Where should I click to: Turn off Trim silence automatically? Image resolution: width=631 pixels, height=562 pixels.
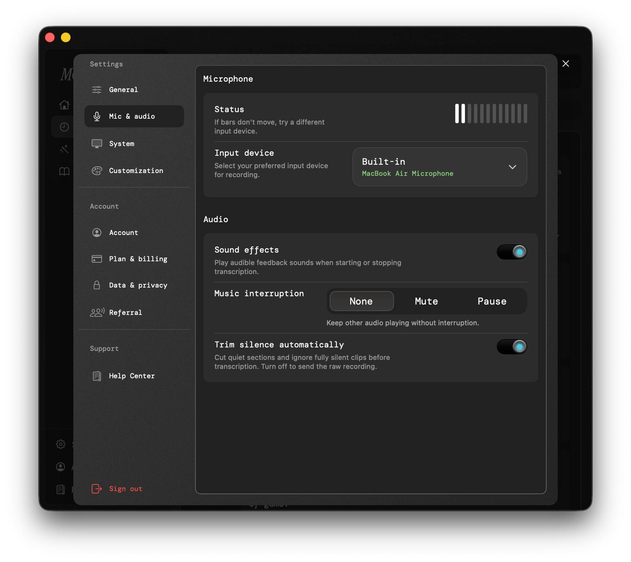pos(512,347)
